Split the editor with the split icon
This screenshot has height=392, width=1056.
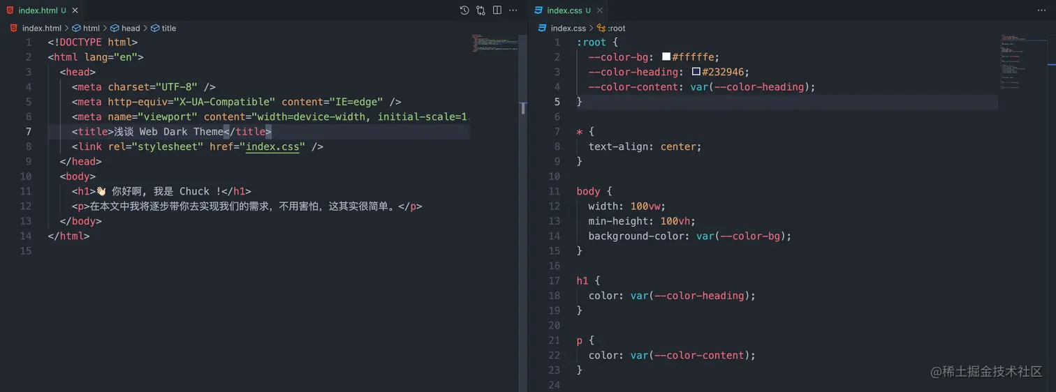pyautogui.click(x=497, y=10)
